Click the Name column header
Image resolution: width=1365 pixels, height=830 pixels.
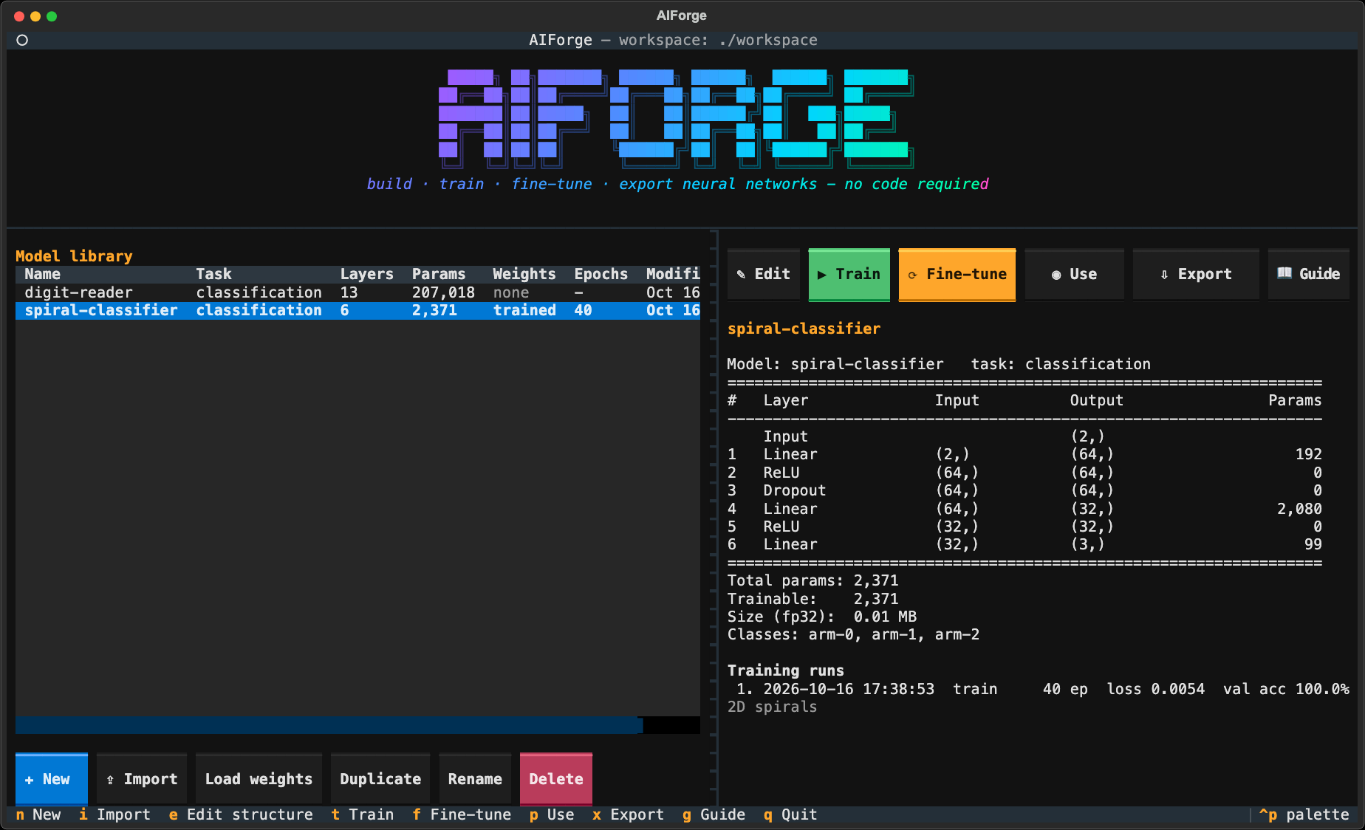(x=43, y=274)
